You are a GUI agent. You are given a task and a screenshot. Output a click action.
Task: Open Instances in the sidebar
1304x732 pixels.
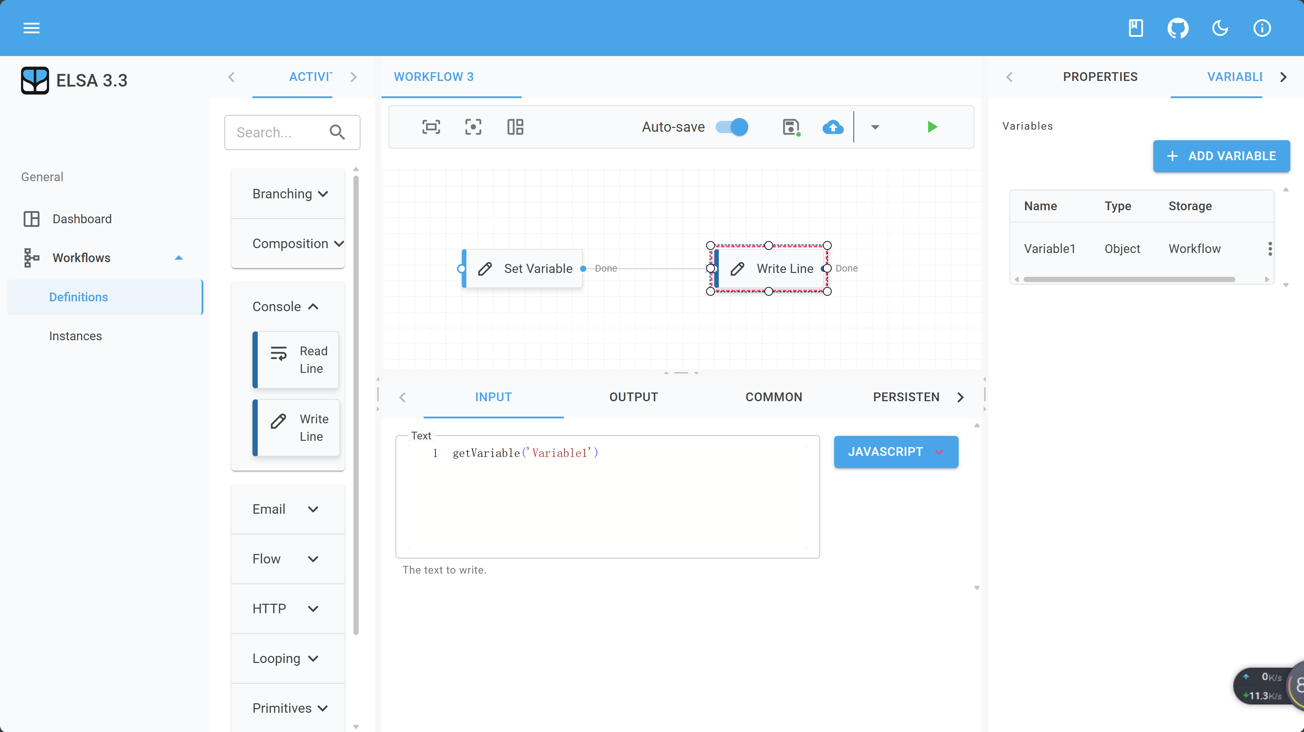coord(75,336)
